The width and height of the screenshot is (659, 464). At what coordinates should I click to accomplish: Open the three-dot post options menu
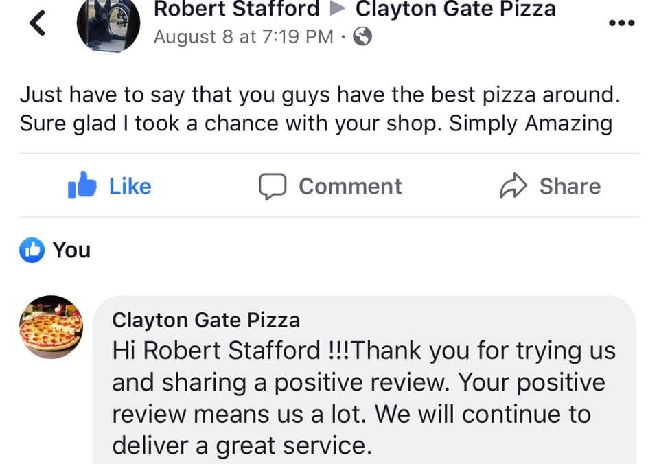pos(622,23)
